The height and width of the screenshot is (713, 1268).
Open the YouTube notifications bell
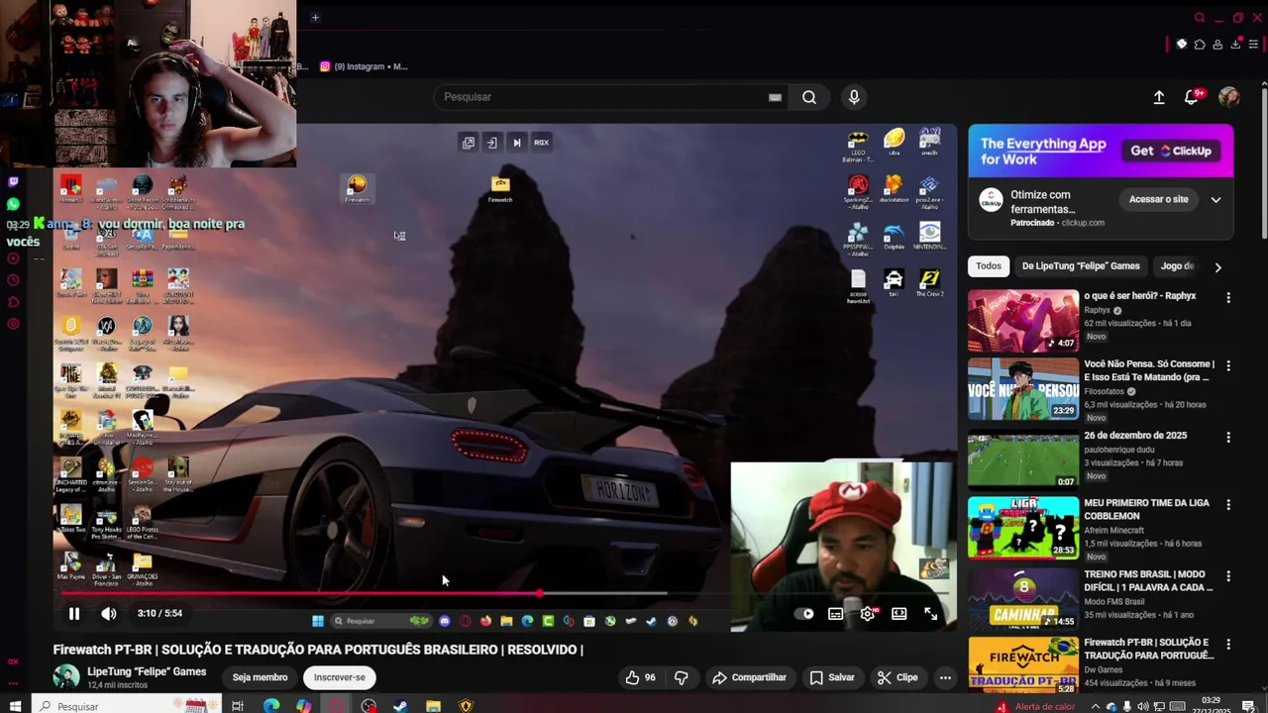(1192, 97)
